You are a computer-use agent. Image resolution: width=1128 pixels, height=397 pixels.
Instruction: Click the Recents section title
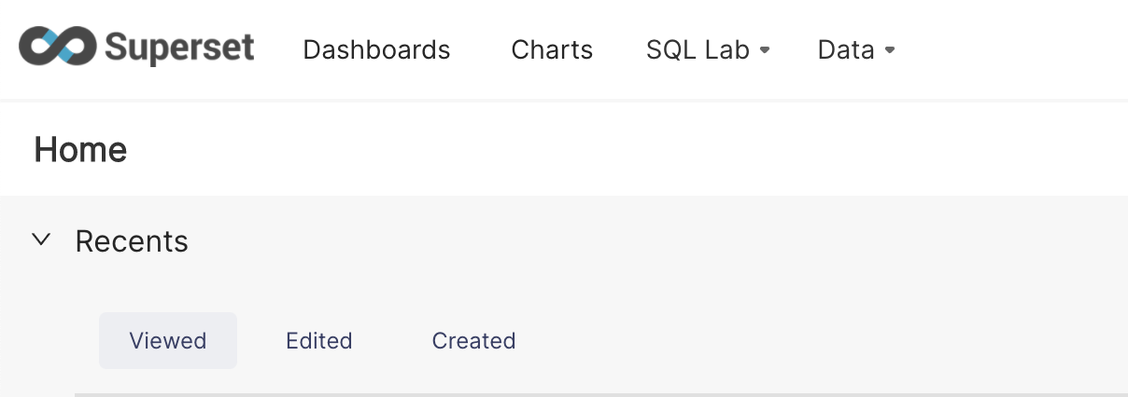point(132,241)
